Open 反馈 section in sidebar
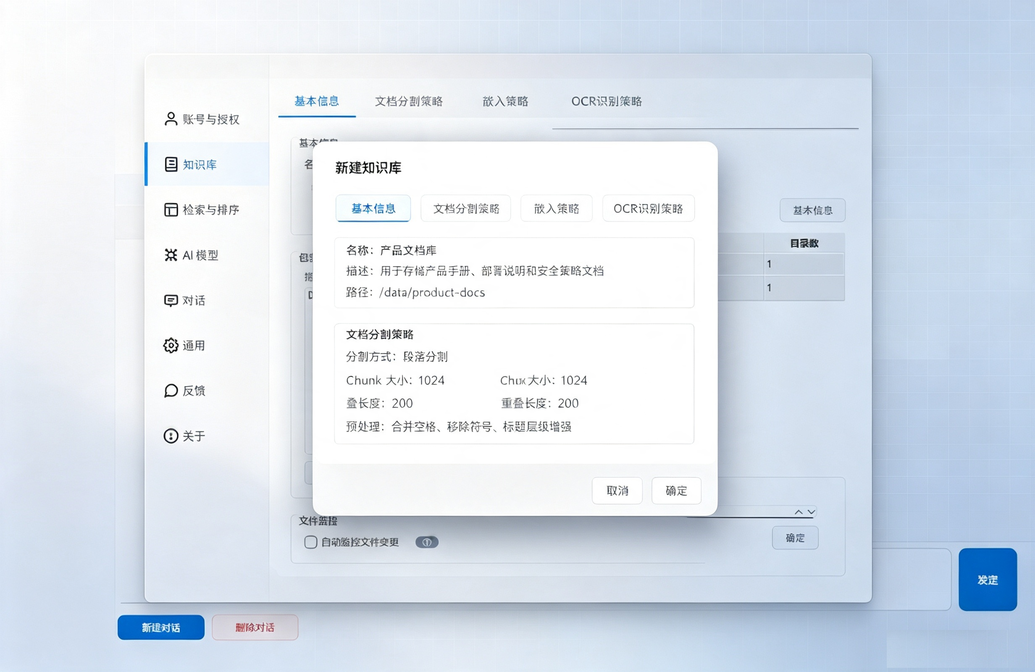The height and width of the screenshot is (672, 1035). point(207,391)
